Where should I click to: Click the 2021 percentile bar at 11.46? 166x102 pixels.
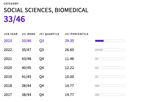(x=110, y=59)
